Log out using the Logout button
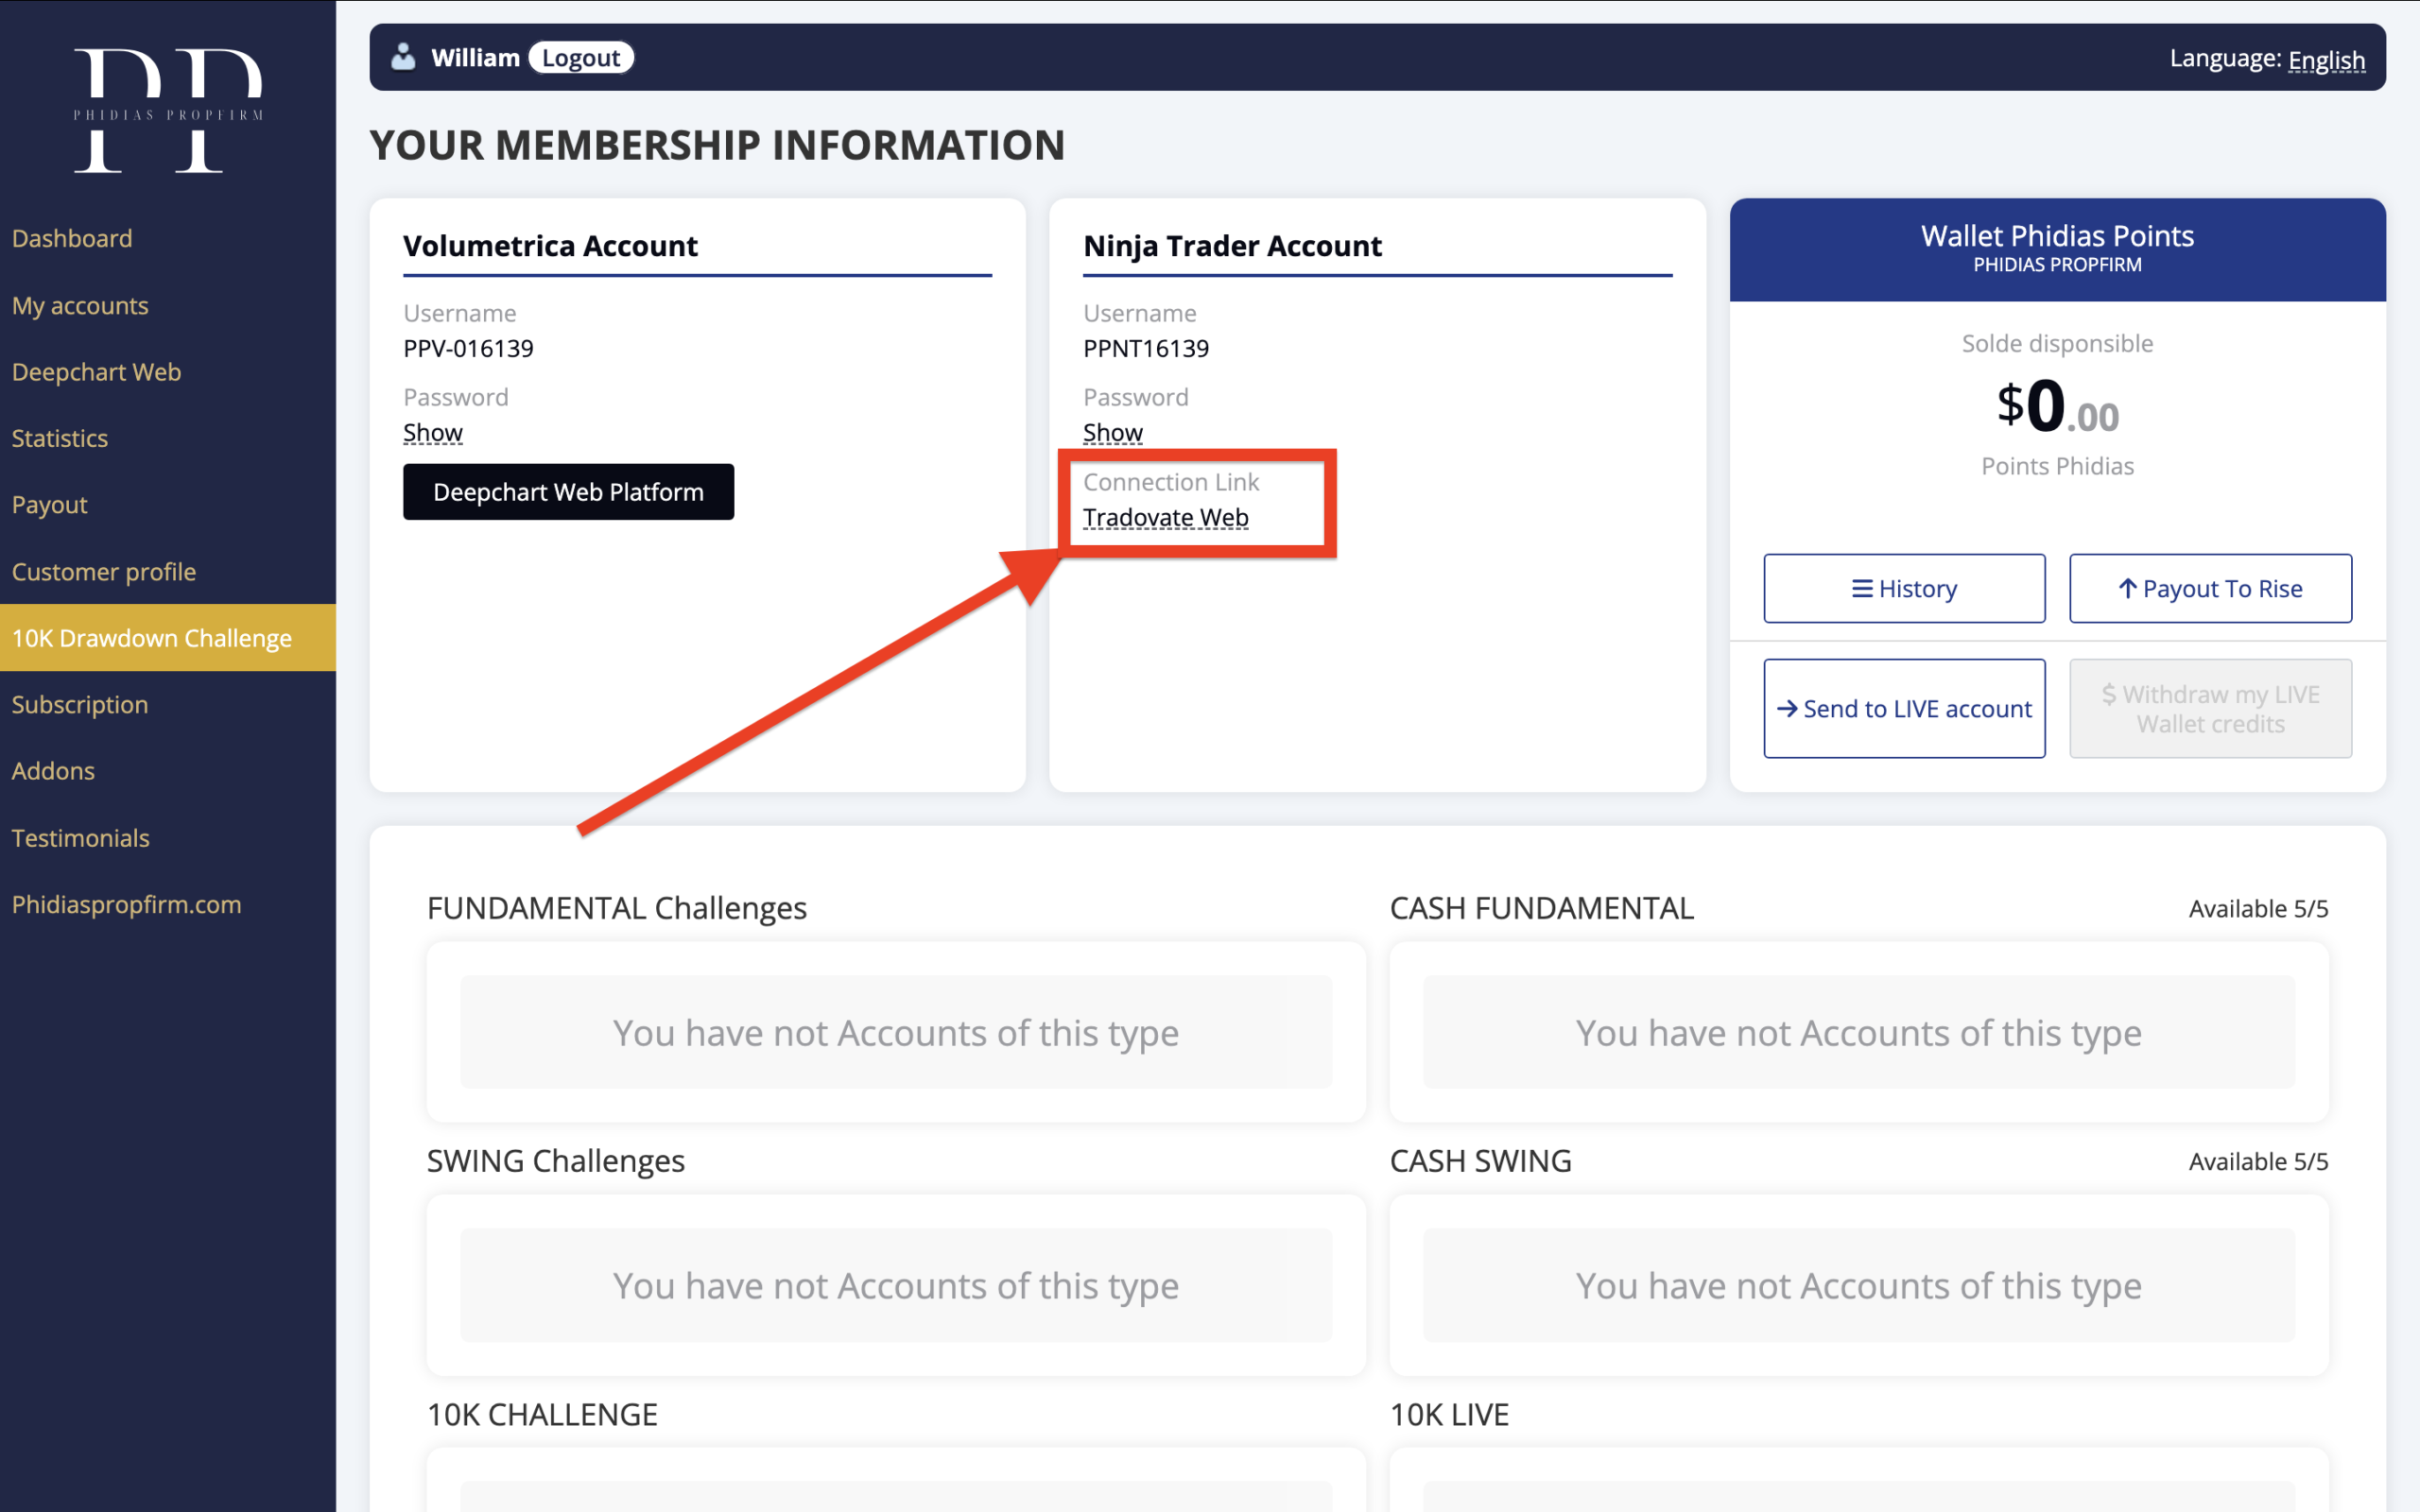 (581, 58)
